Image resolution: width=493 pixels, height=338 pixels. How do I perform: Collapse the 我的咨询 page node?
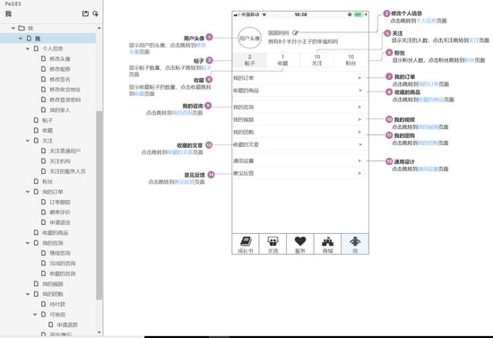(28, 243)
